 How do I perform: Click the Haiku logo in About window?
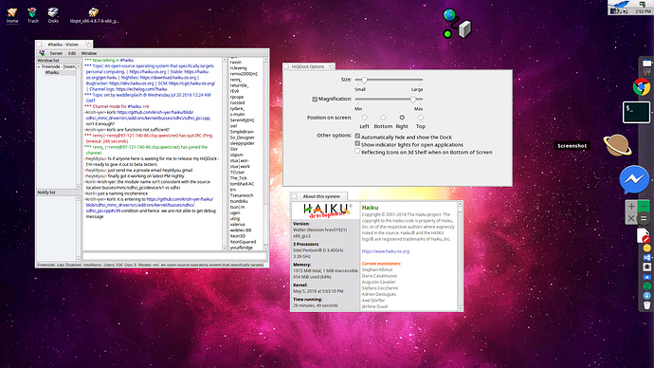pos(327,211)
